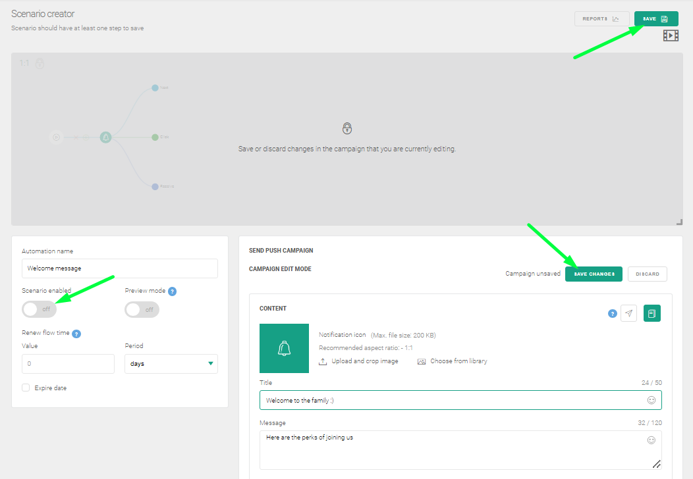Enable the Preview mode switch
Image resolution: width=693 pixels, height=479 pixels.
point(142,309)
